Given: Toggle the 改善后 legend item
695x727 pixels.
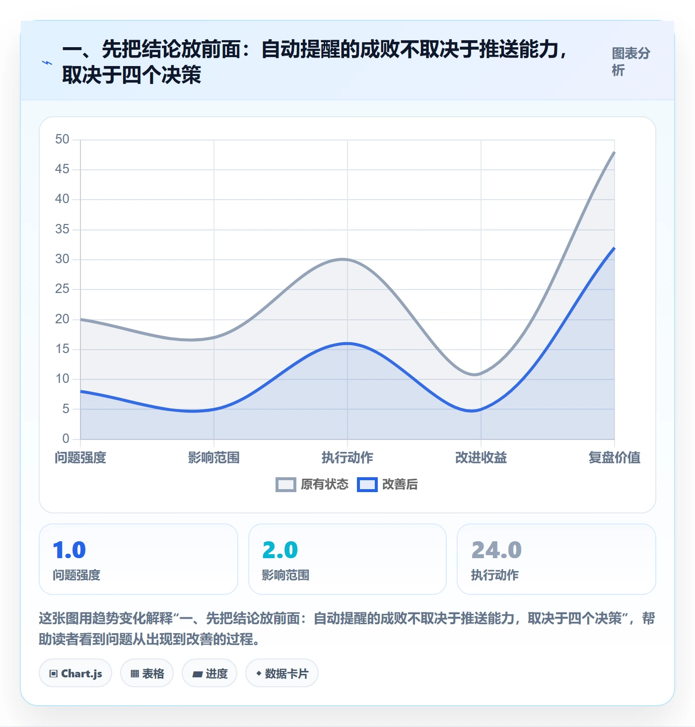Looking at the screenshot, I should (387, 484).
